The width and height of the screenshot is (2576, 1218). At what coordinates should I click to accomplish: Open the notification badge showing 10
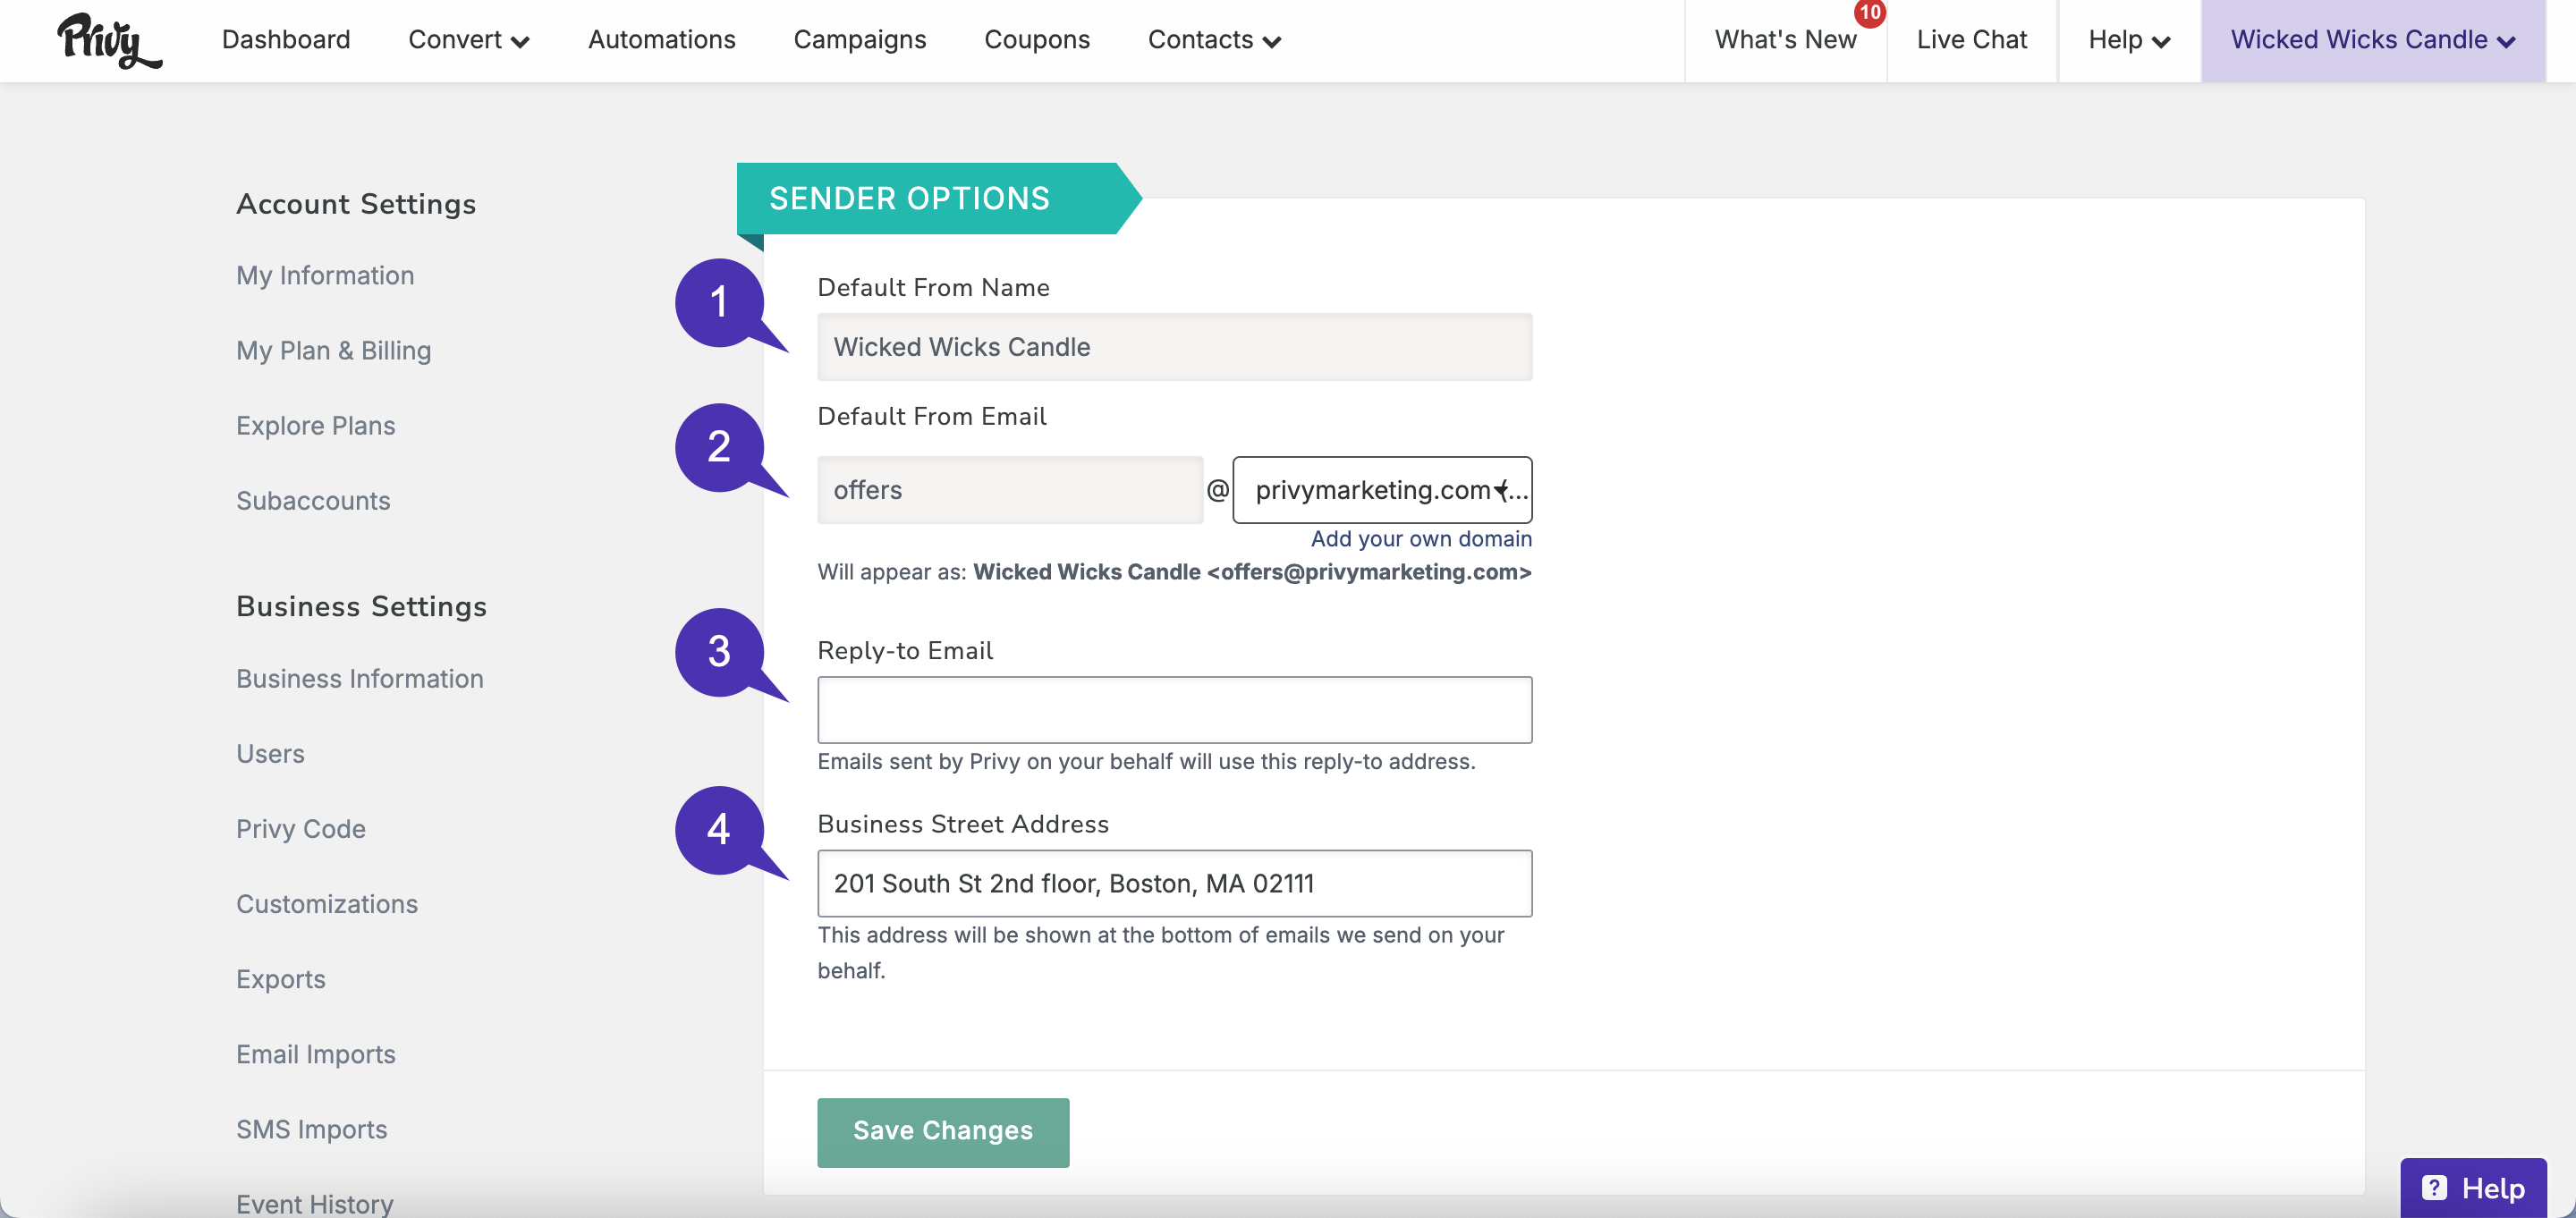point(1869,13)
